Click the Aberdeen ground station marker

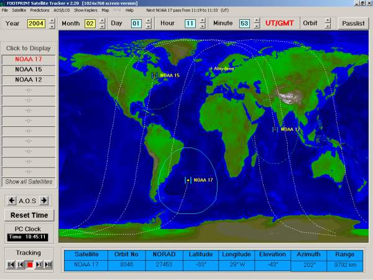click(x=211, y=68)
